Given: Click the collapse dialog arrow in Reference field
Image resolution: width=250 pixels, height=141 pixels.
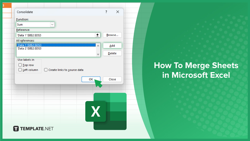Looking at the screenshot, I should tap(98, 35).
